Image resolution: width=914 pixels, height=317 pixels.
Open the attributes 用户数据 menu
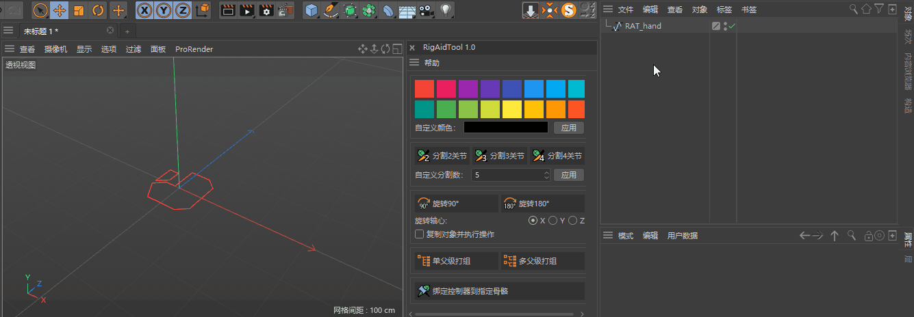click(x=683, y=235)
